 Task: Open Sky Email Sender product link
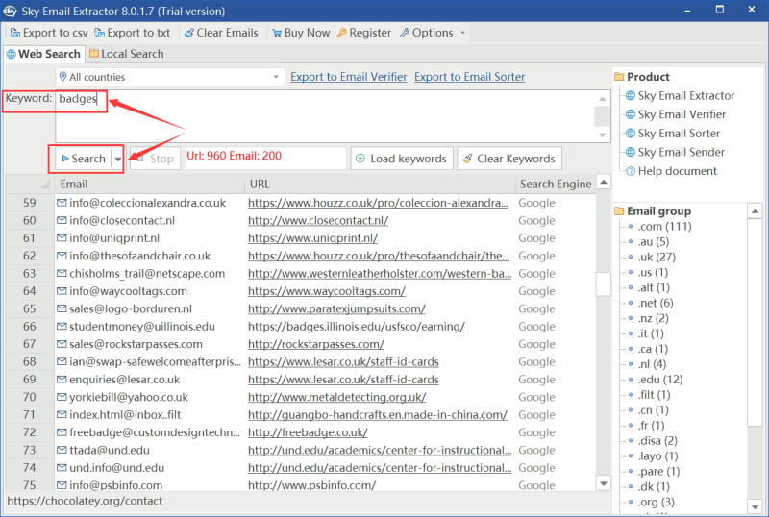tap(681, 152)
